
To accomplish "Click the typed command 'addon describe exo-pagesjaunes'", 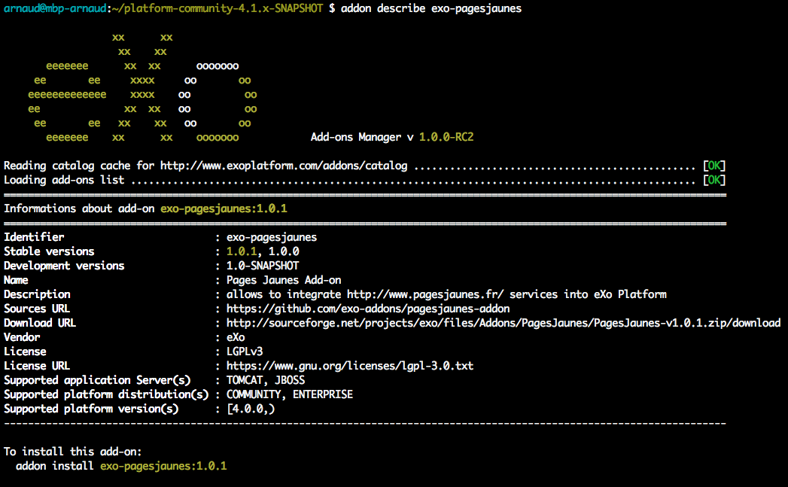I will [431, 8].
